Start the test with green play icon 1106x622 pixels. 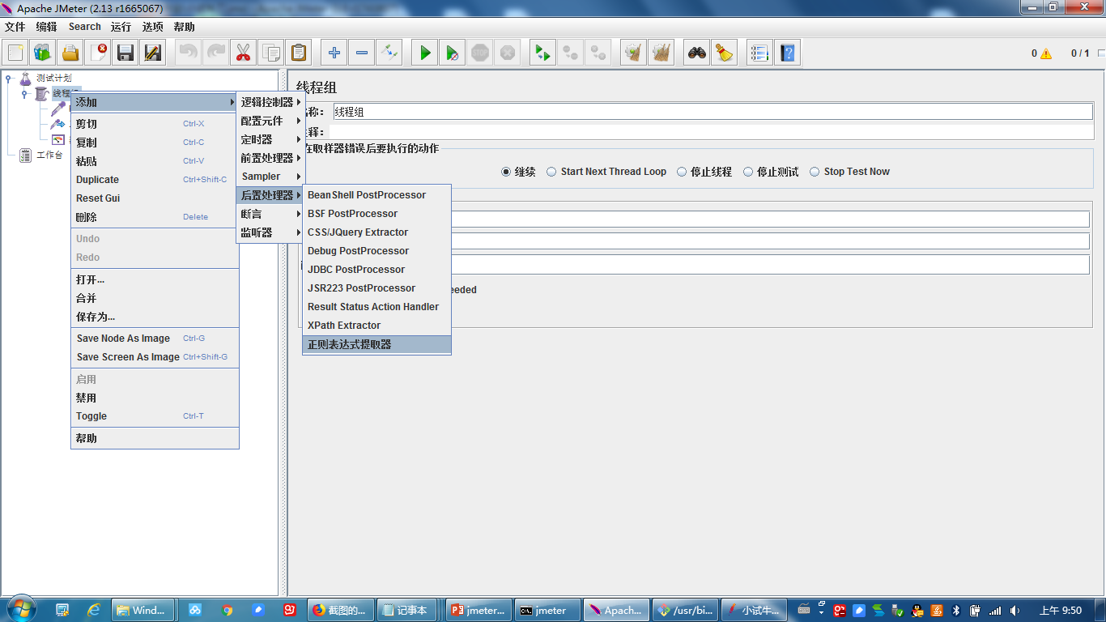(x=425, y=53)
